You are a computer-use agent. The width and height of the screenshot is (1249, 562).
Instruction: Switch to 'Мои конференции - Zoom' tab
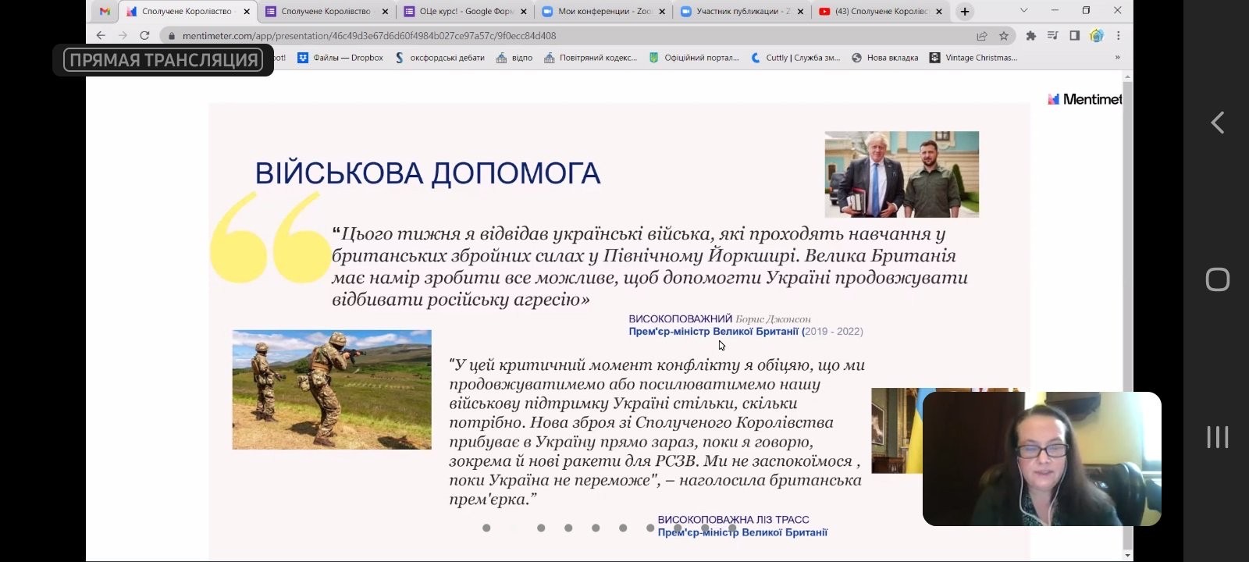[603, 12]
